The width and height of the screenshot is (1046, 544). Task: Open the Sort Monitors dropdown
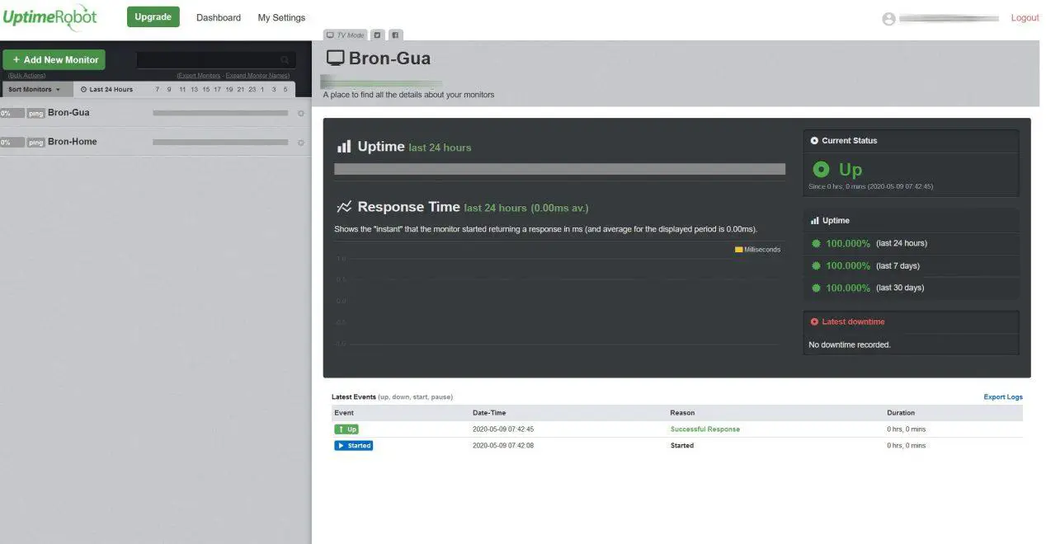click(35, 89)
